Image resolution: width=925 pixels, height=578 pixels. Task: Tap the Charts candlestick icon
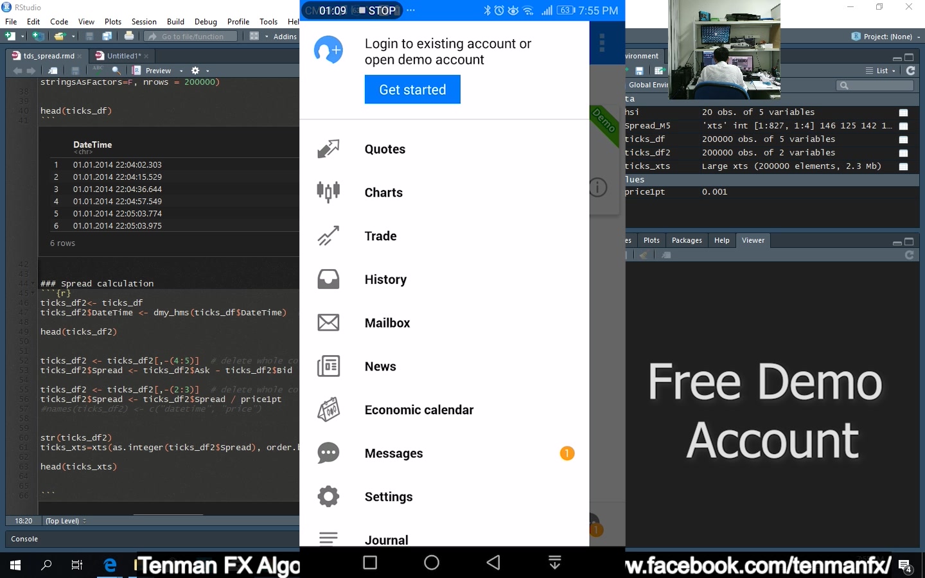(328, 192)
